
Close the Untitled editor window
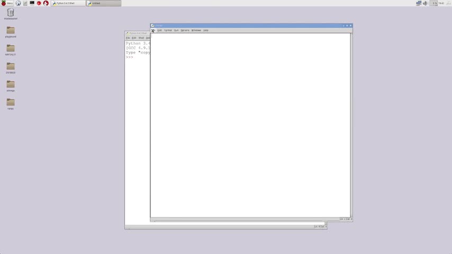[x=350, y=25]
